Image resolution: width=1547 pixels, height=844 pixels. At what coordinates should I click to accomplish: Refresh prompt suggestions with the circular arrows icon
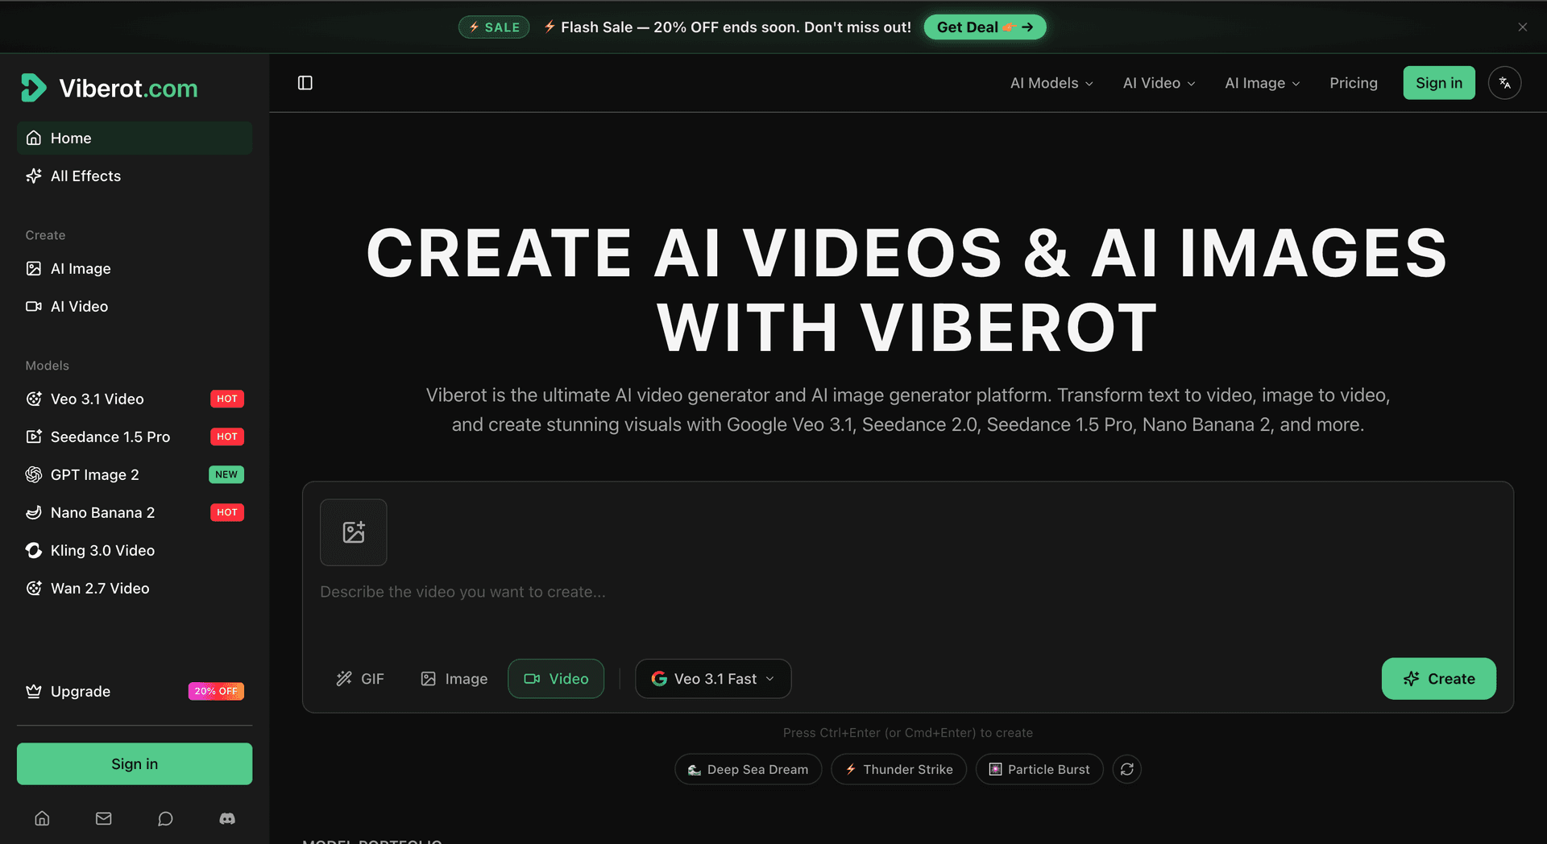1126,769
